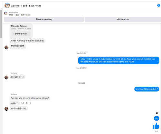Viewport: 161px width, 134px height.
Task: View Buyer details for Miranda Adilene
Action: 21,34
